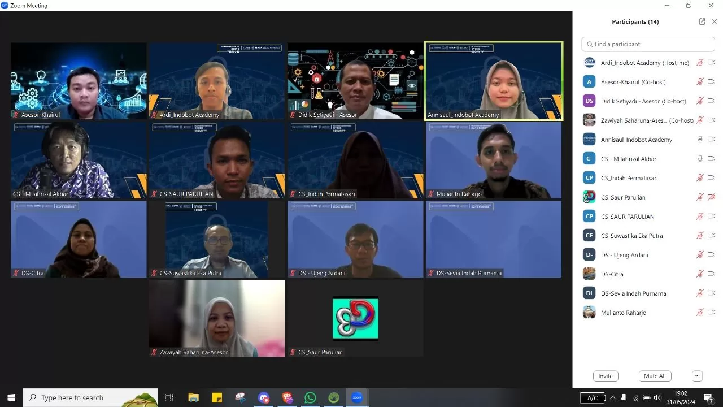
Task: Open more participant options with the ellipsis button
Action: [x=697, y=375]
